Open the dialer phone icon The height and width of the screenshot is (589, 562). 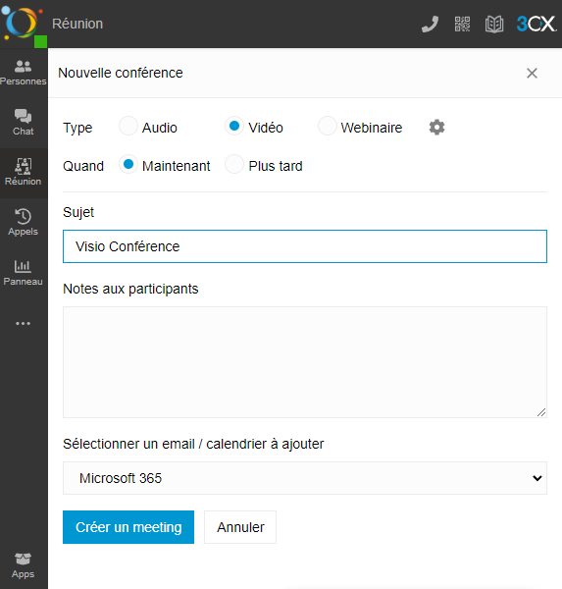tap(430, 24)
